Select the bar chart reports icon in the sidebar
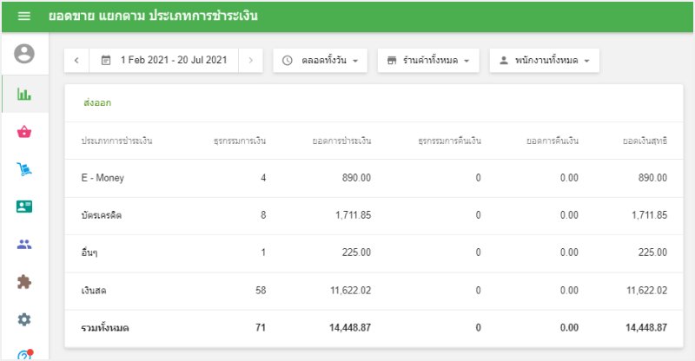This screenshot has width=695, height=361. coord(24,94)
